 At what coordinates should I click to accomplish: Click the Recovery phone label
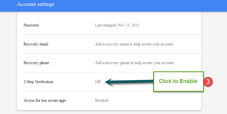pyautogui.click(x=36, y=63)
